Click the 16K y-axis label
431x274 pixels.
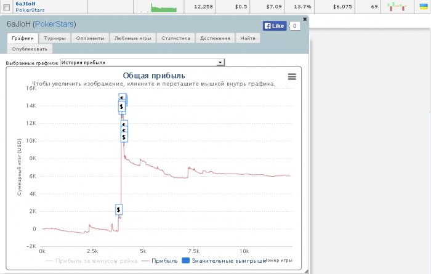31,88
